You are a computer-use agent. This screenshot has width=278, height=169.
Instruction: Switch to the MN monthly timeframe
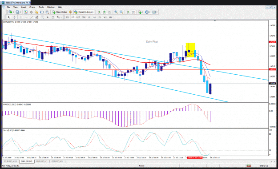[110, 17]
